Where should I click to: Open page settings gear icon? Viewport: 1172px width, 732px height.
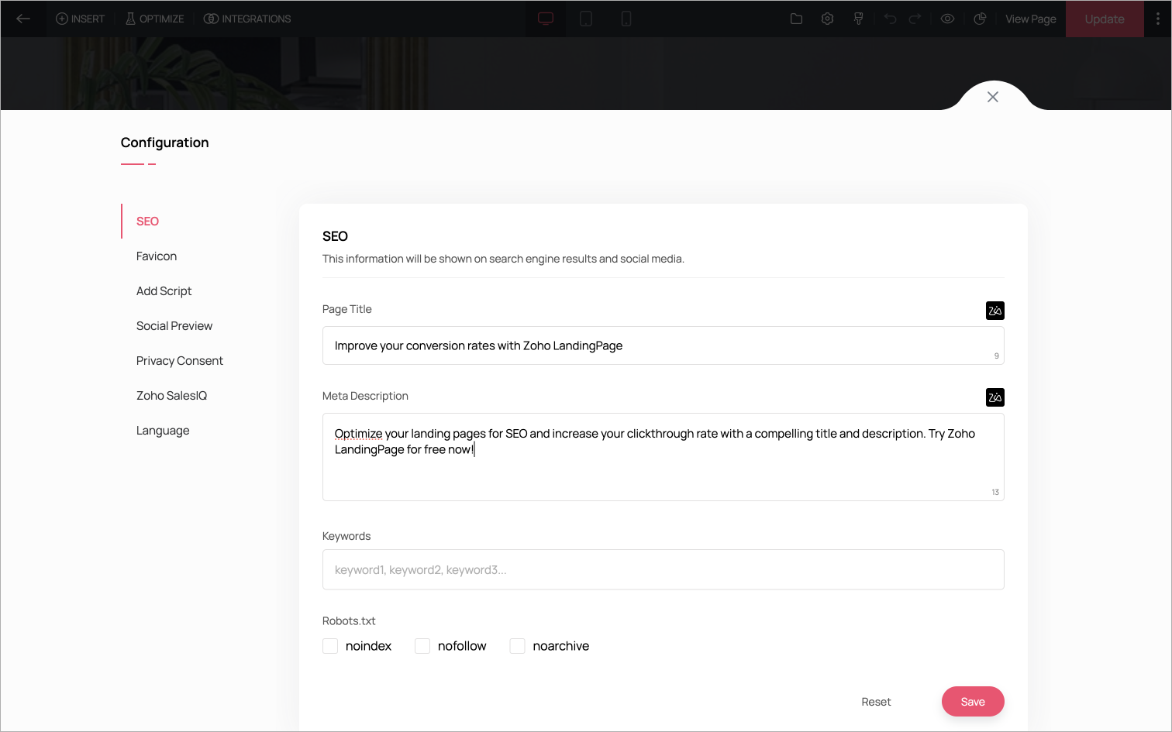(x=828, y=19)
